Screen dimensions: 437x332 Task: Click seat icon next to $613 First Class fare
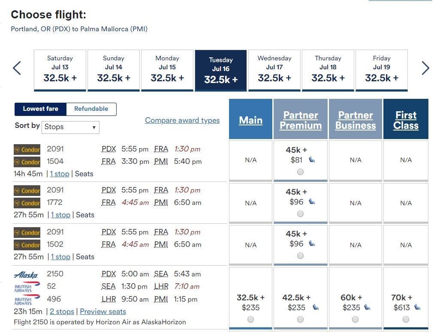tap(417, 307)
